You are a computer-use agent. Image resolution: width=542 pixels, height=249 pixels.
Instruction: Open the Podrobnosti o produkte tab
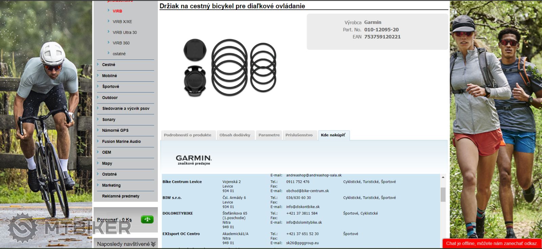(187, 135)
